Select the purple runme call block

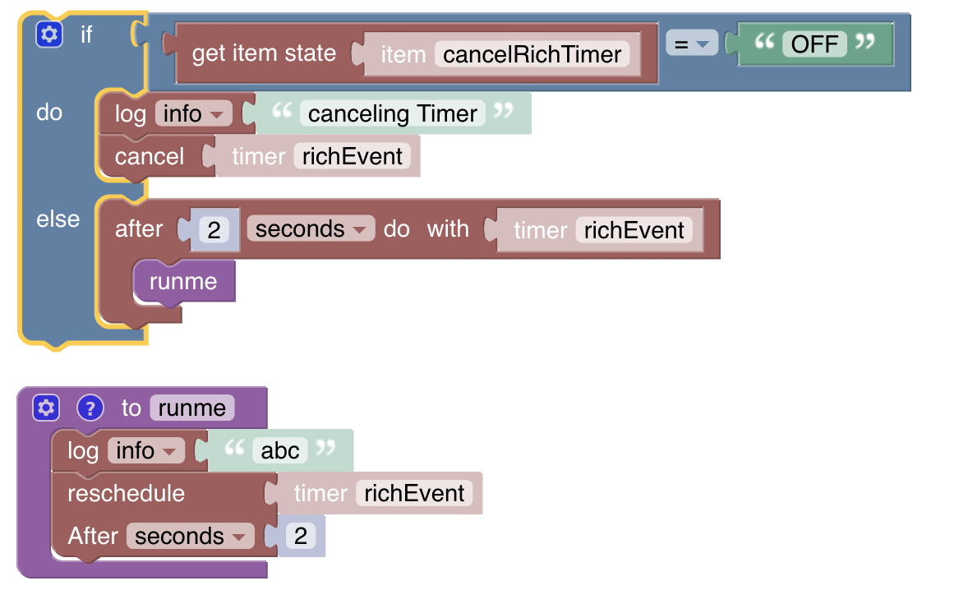(183, 282)
